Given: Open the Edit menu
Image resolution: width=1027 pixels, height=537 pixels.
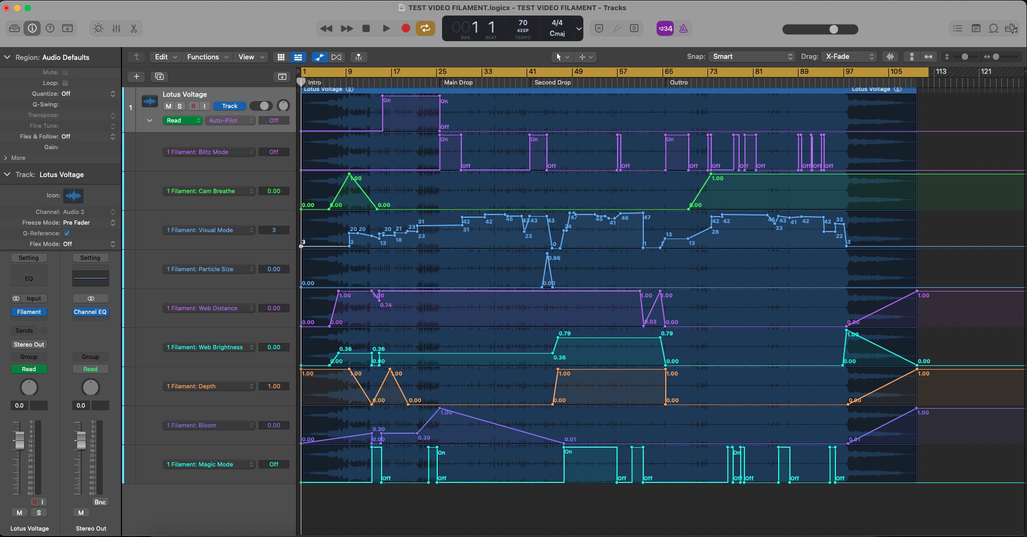Looking at the screenshot, I should click(165, 57).
